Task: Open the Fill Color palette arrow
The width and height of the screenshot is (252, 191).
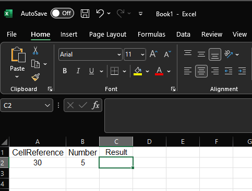Action: coord(148,71)
